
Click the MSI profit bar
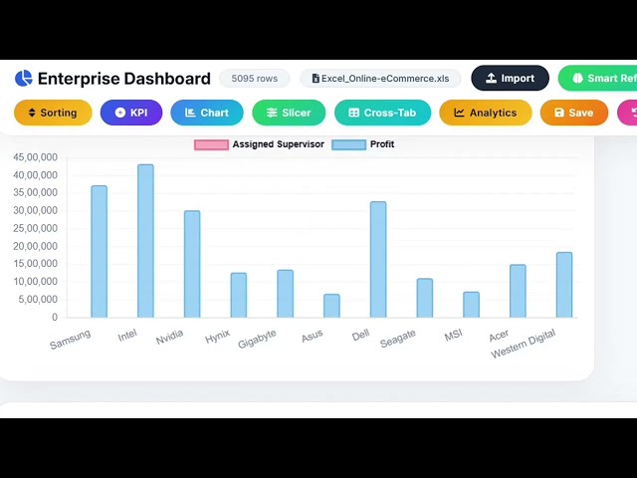(x=471, y=305)
